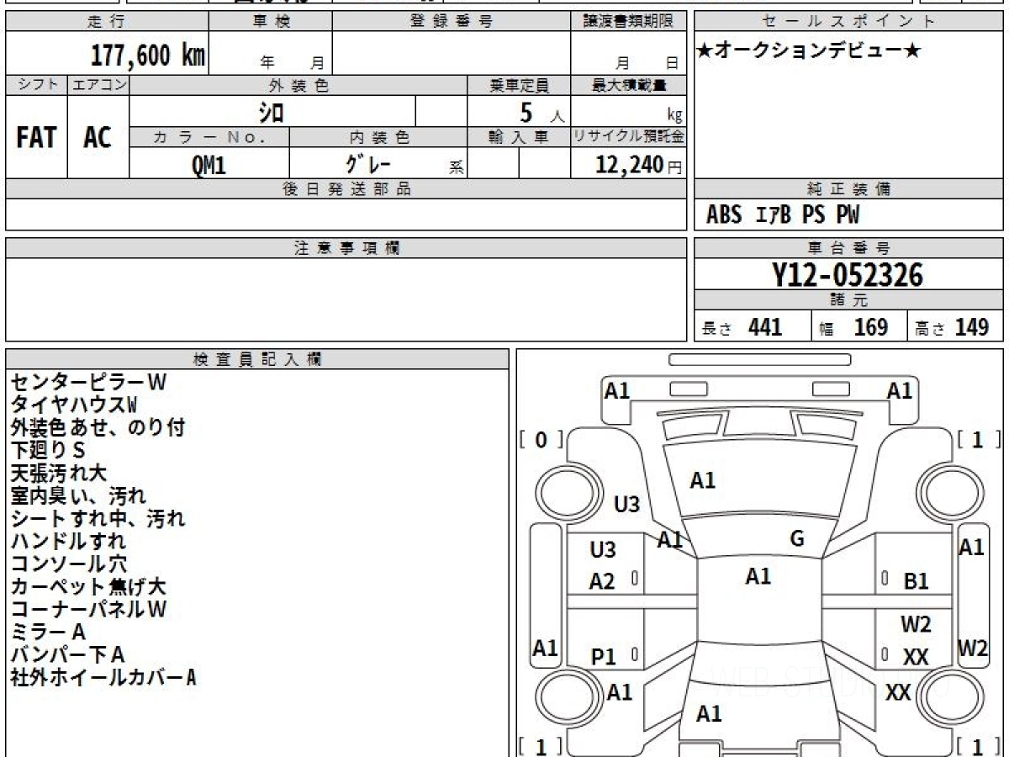Select the 検査員記入欄 header
This screenshot has height=757, width=1009.
tap(257, 359)
